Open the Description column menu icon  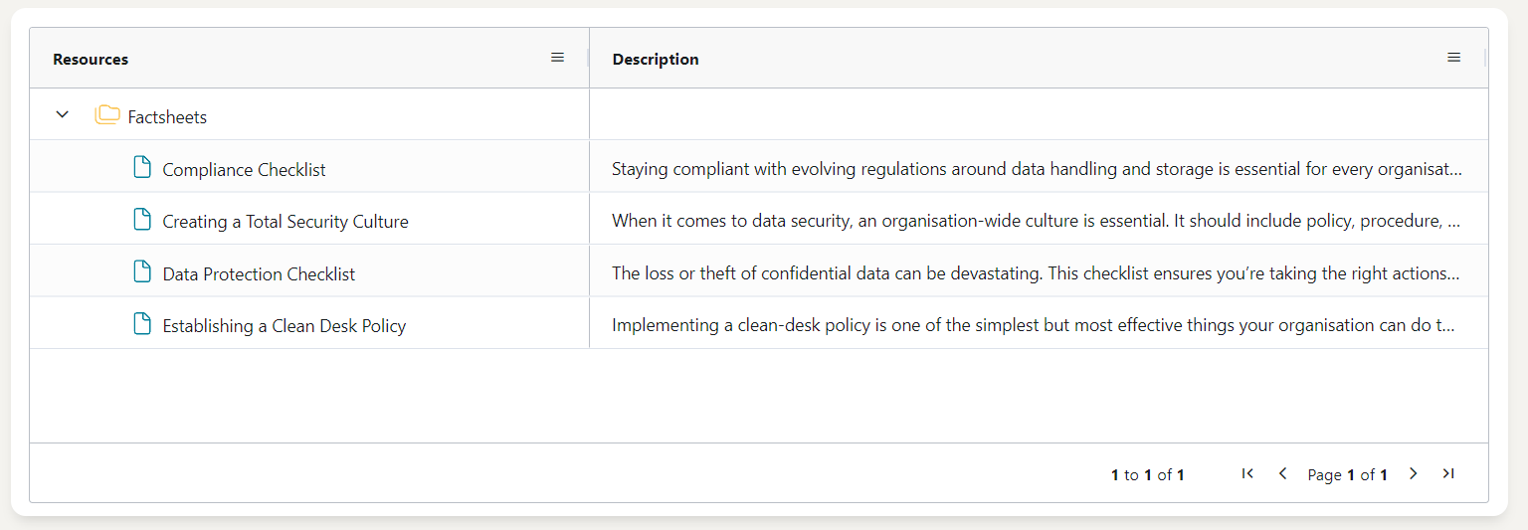1453,58
